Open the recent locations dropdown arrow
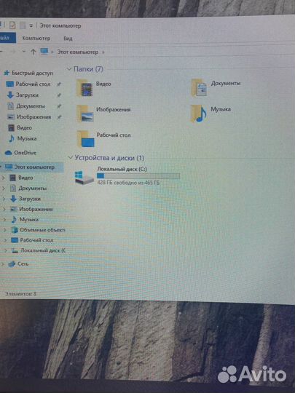Screen dimensions: 295x393 point(24,52)
